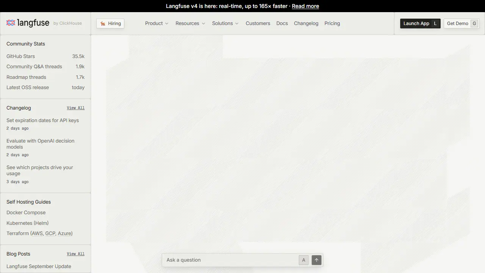View All blog posts in sidebar
Viewport: 485px width, 273px height.
coord(76,254)
